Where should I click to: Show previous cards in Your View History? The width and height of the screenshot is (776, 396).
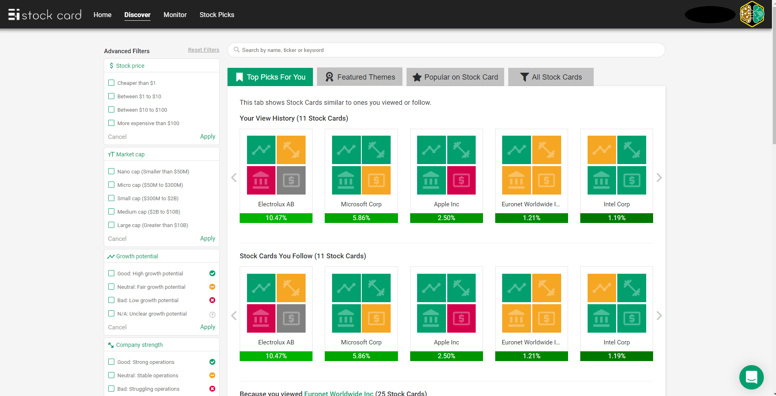[234, 177]
